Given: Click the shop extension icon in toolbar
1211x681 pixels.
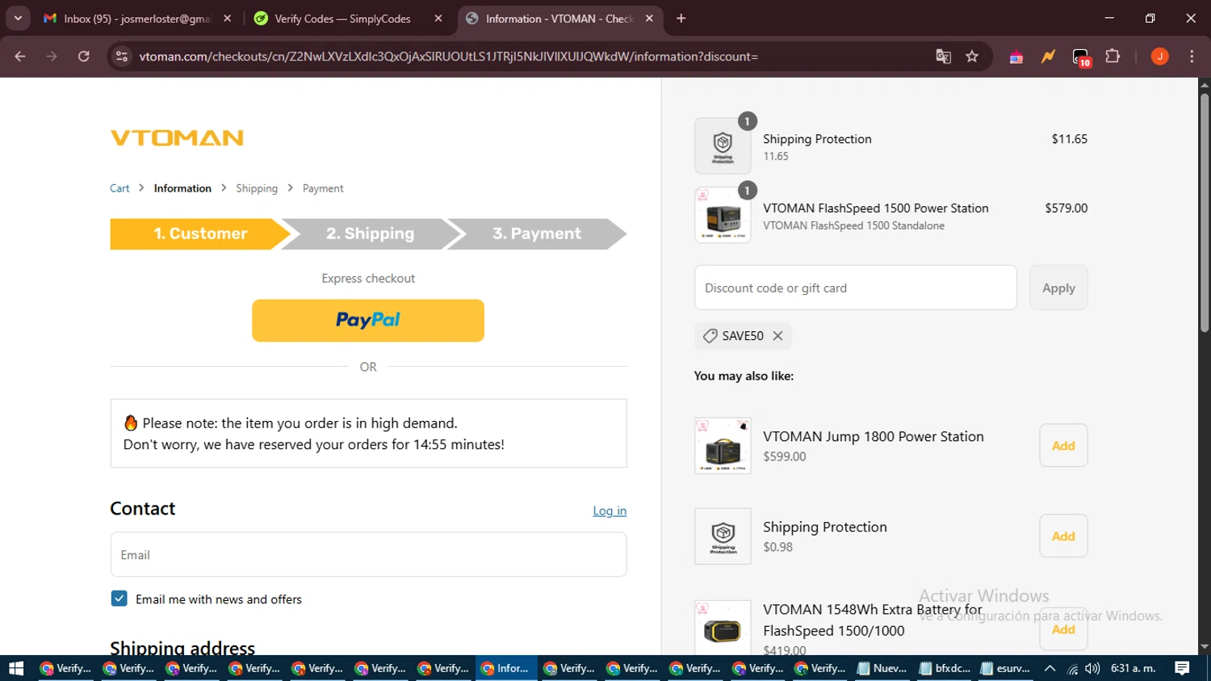Looking at the screenshot, I should pyautogui.click(x=1016, y=57).
